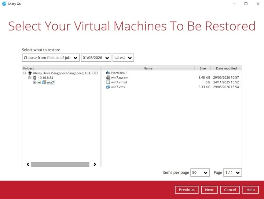Click the Ahsay Drive storage icon in tree
Image resolution: width=264 pixels, height=199 pixels.
[30, 73]
